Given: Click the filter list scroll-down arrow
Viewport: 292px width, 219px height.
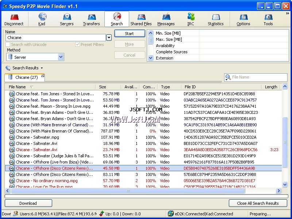Looking at the screenshot, I should (150, 58).
